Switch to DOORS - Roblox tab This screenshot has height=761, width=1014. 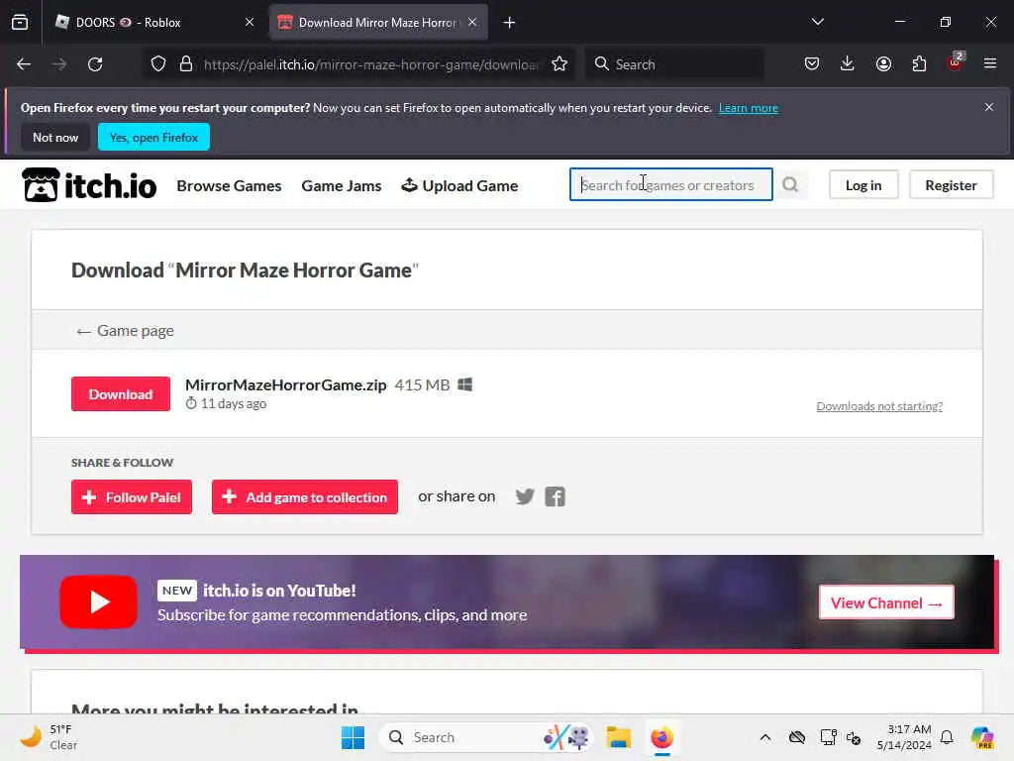tap(153, 23)
